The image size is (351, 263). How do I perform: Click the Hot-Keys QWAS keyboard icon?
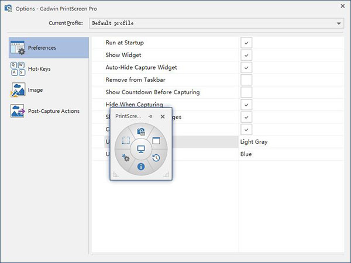tap(18, 69)
